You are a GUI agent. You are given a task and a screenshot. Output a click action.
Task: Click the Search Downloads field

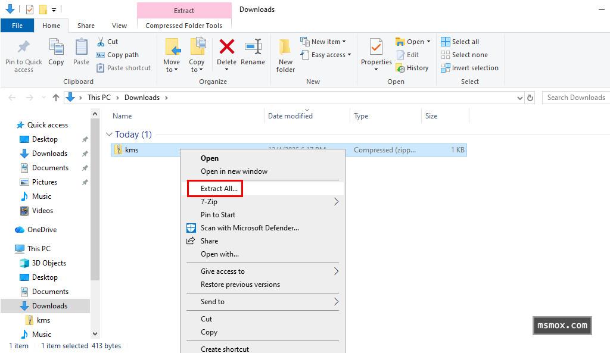click(x=575, y=98)
